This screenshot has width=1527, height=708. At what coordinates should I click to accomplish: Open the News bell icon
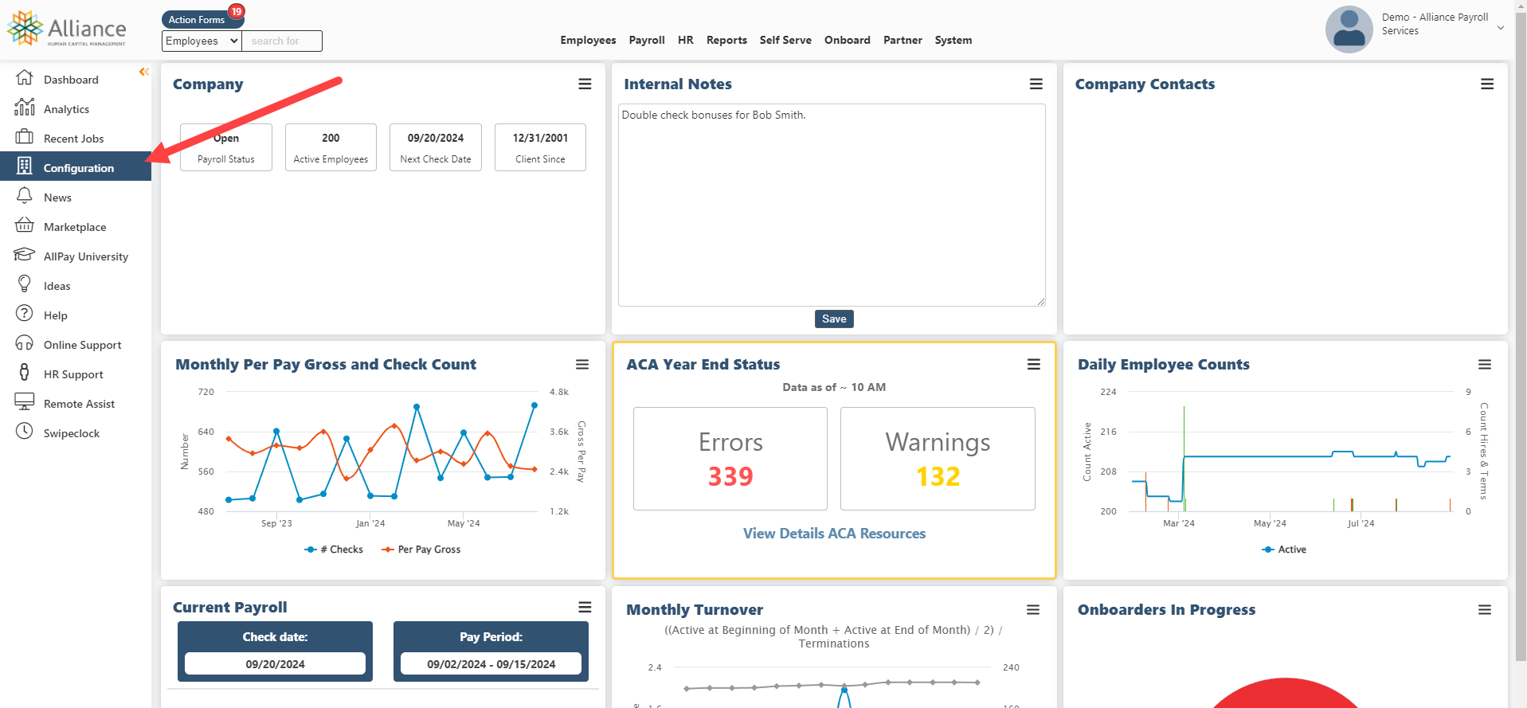pyautogui.click(x=25, y=196)
